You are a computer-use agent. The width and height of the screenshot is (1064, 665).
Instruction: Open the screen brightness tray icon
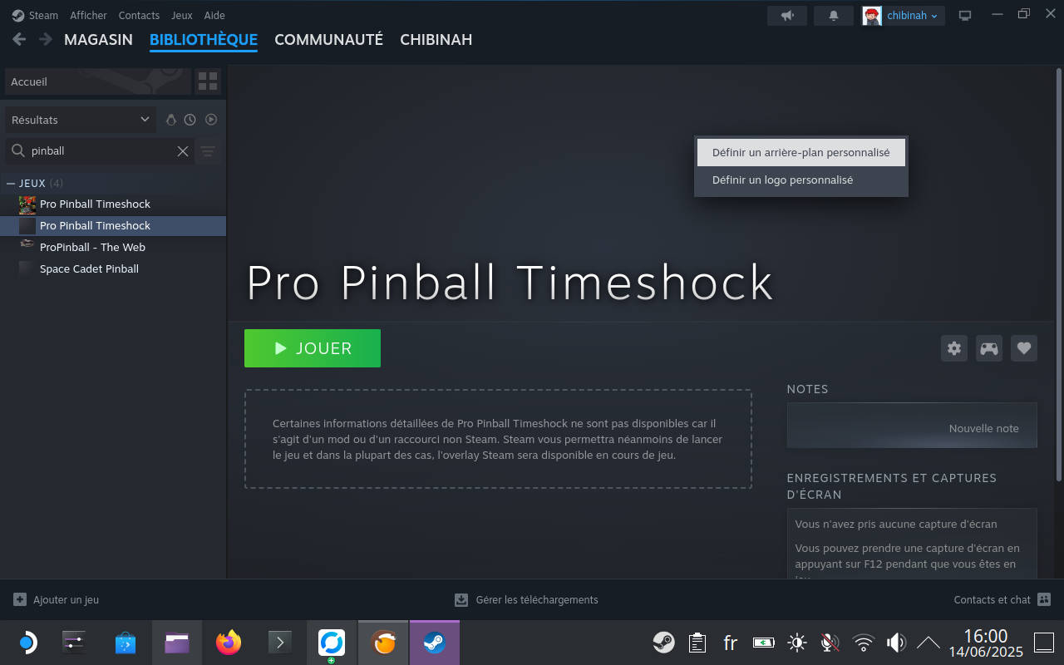tap(797, 643)
